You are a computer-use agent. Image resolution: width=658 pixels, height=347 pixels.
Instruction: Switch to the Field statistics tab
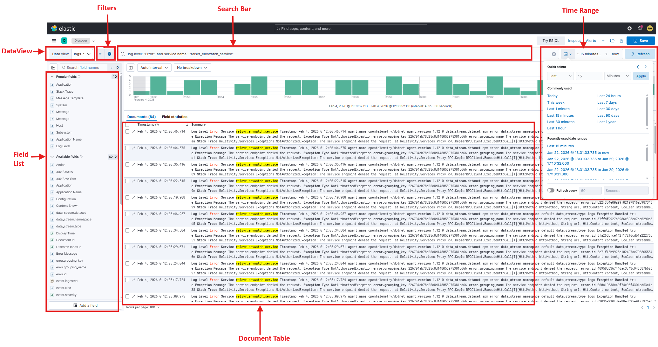pyautogui.click(x=174, y=117)
